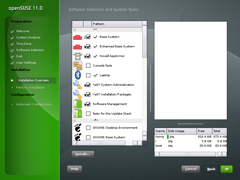The height and width of the screenshot is (180, 240).
Task: Uncheck the Software Management checkbox
Action: 88,104
